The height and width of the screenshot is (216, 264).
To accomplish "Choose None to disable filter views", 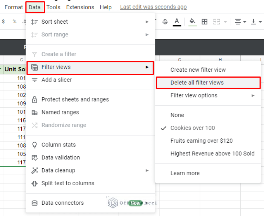I will (x=177, y=115).
